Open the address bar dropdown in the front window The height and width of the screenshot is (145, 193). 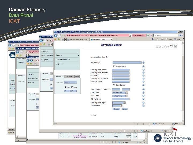130,35
